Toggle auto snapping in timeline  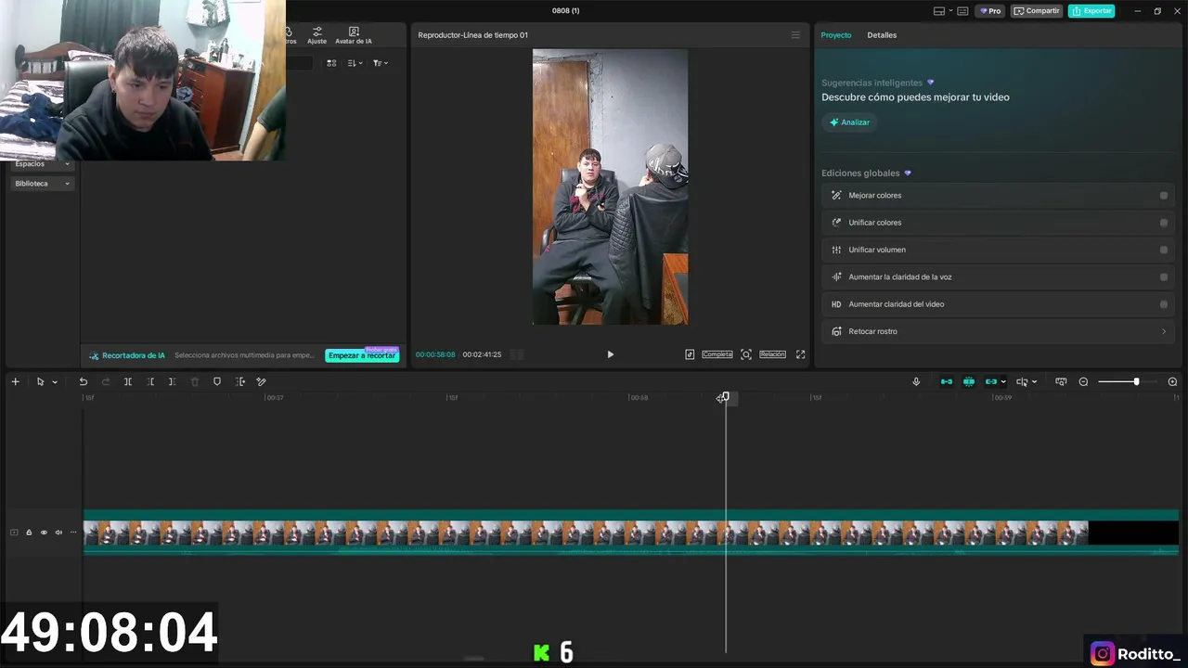coord(969,381)
